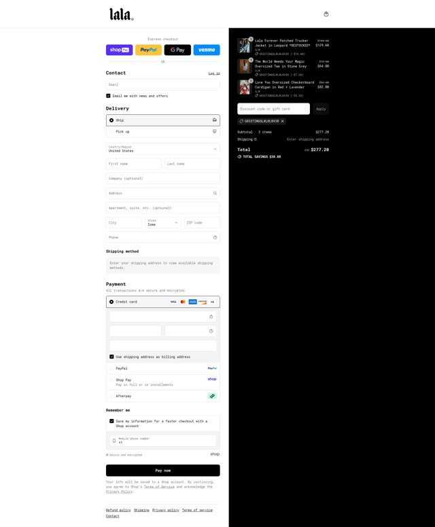
Task: Click the phone field help icon
Action: pos(215,237)
